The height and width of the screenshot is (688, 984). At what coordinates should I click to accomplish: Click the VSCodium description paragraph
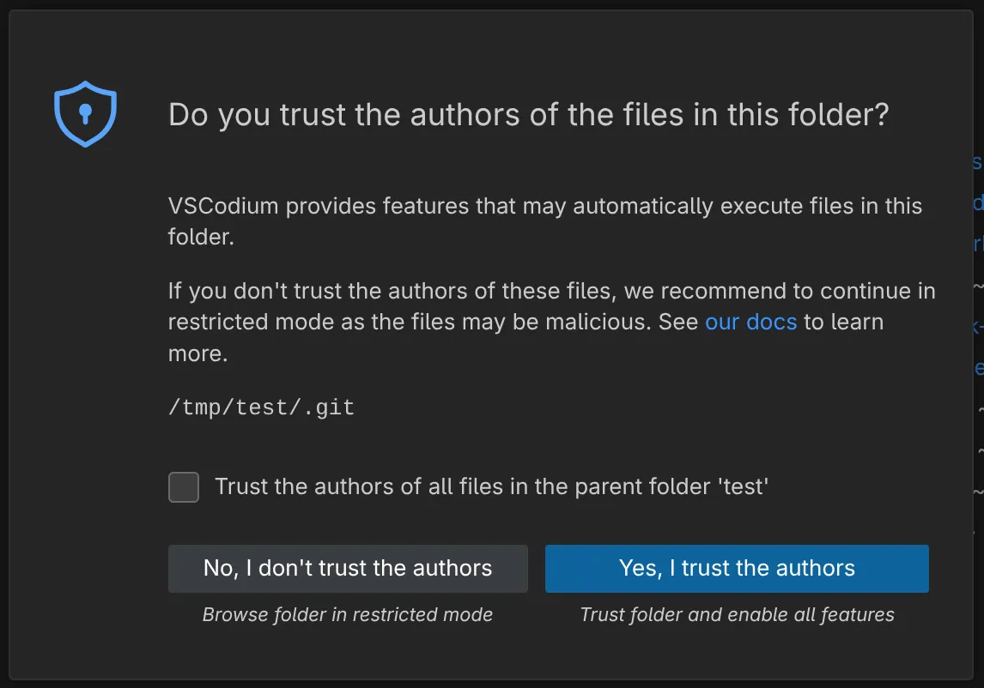coord(544,220)
